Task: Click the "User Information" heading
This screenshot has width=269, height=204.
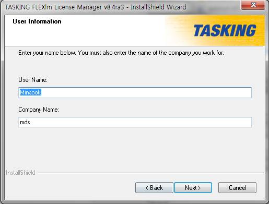Action: click(x=37, y=21)
